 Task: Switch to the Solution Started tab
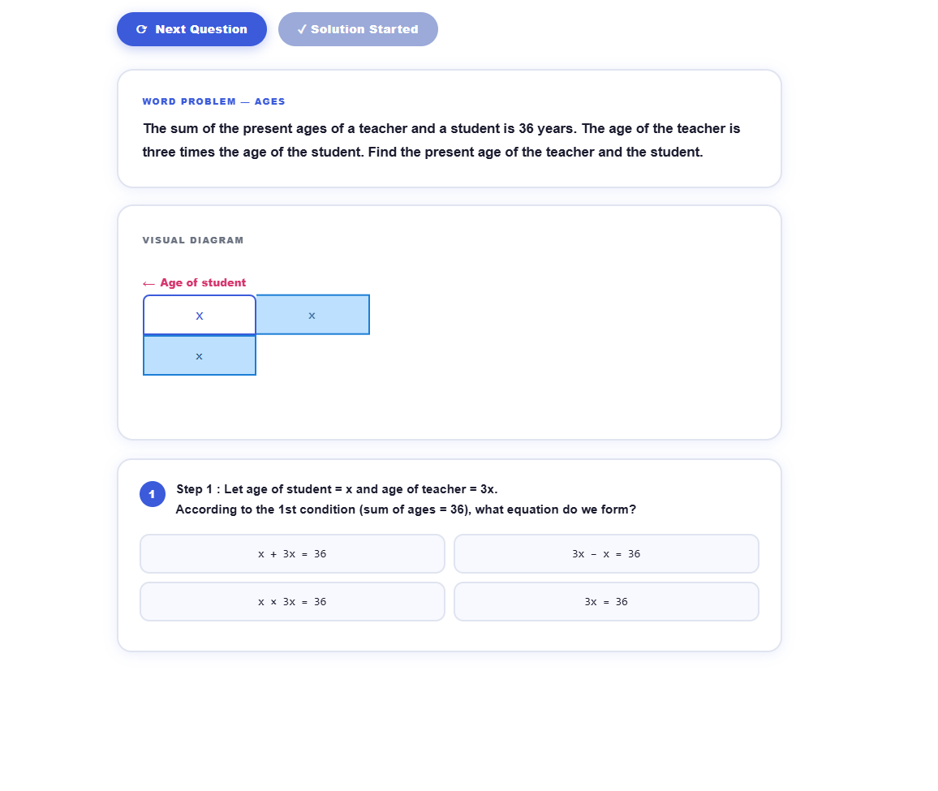[357, 28]
